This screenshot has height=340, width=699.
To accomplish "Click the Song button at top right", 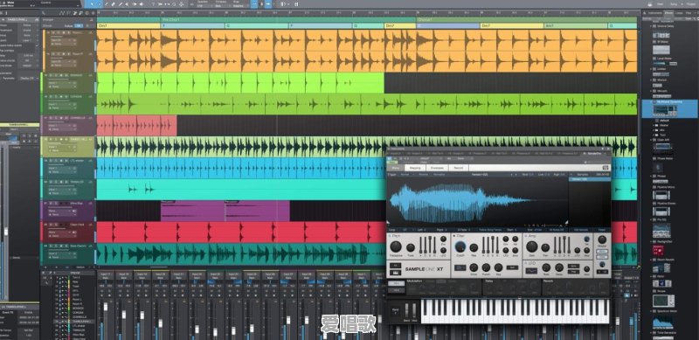I will [x=674, y=4].
